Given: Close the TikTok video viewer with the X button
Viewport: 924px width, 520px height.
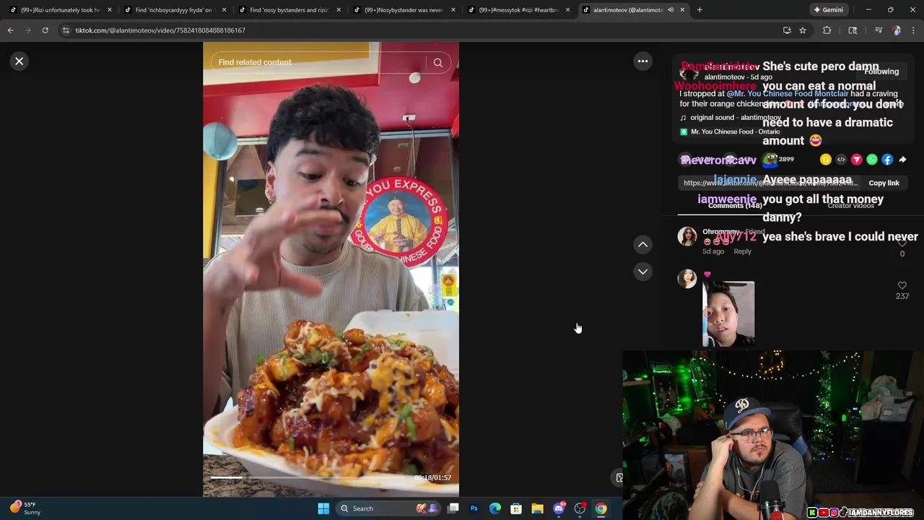Looking at the screenshot, I should (19, 61).
